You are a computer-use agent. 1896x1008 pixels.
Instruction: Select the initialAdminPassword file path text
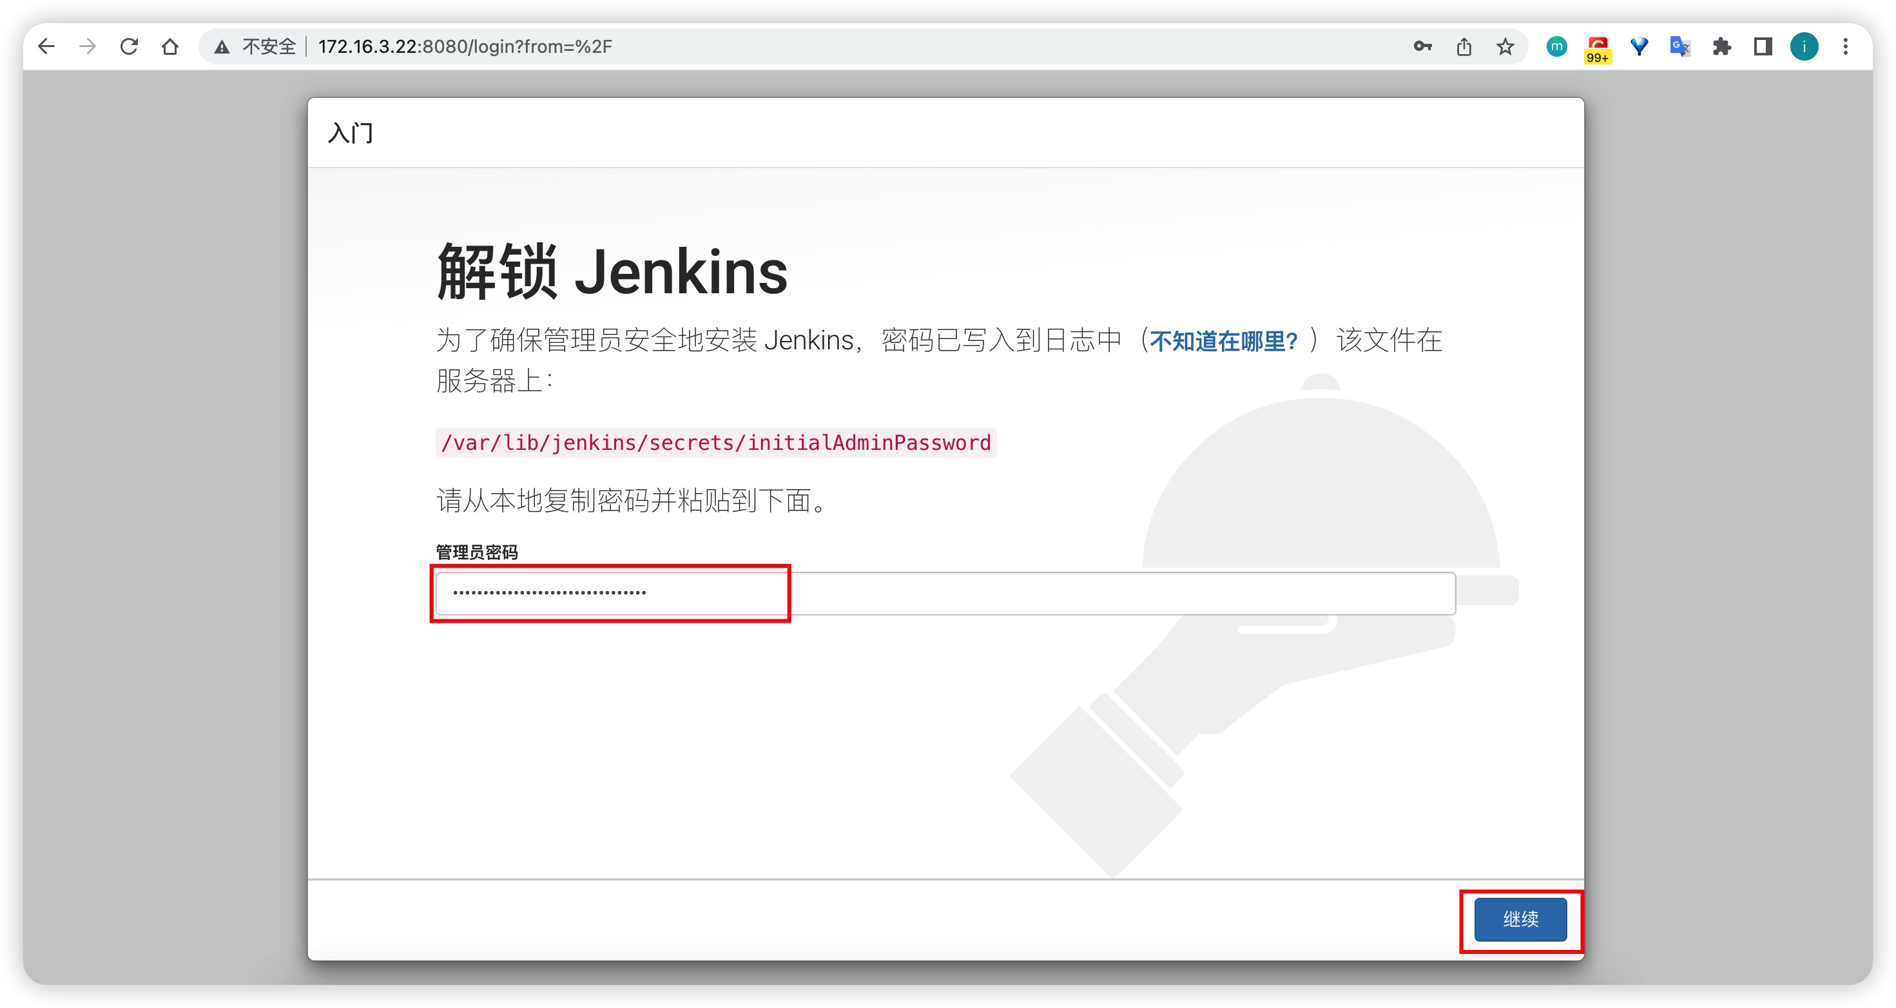tap(715, 443)
